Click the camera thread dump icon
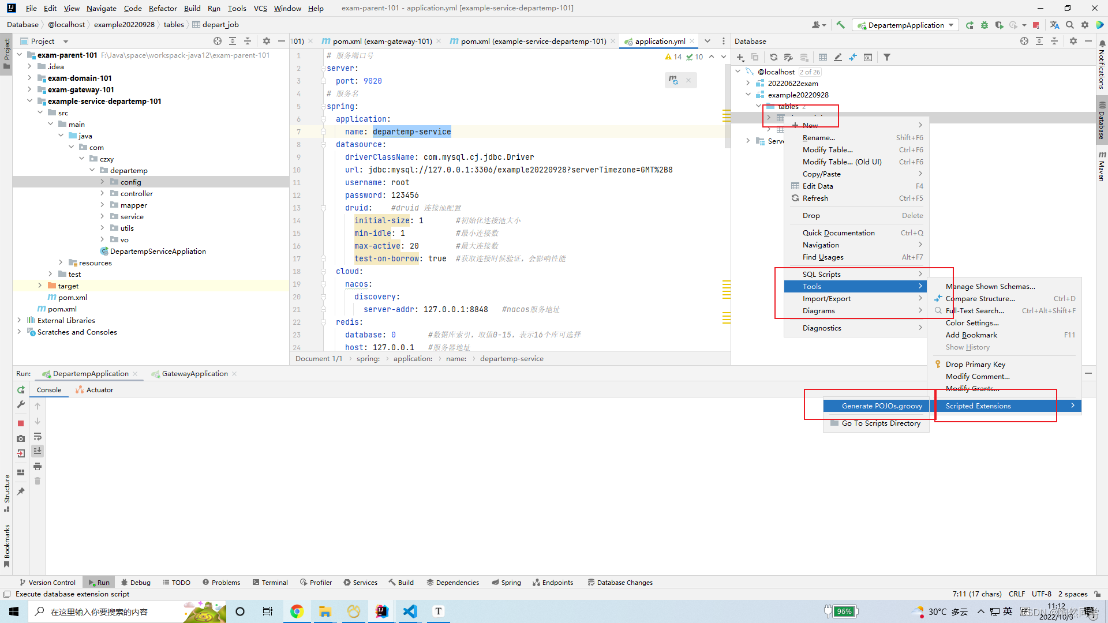Viewport: 1108px width, 623px height. point(21,438)
